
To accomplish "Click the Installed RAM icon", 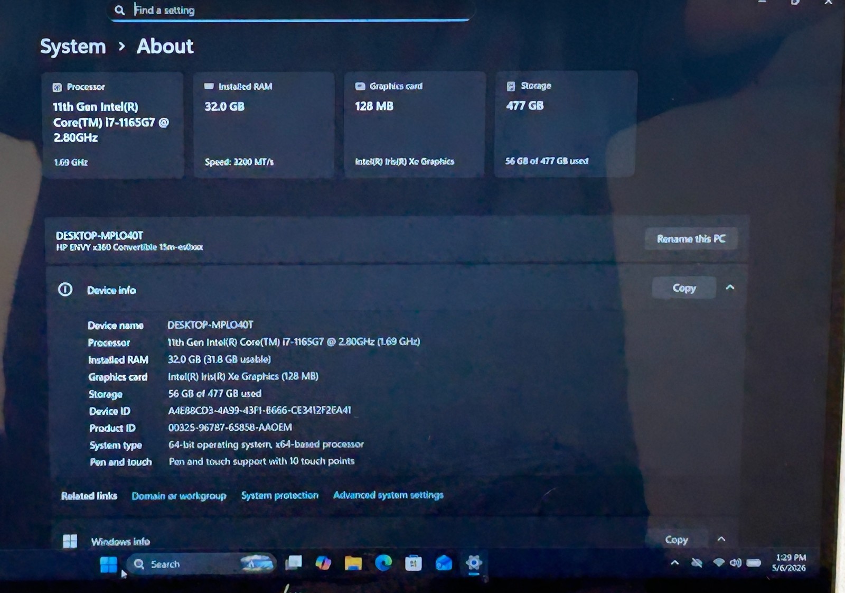I will pos(209,86).
